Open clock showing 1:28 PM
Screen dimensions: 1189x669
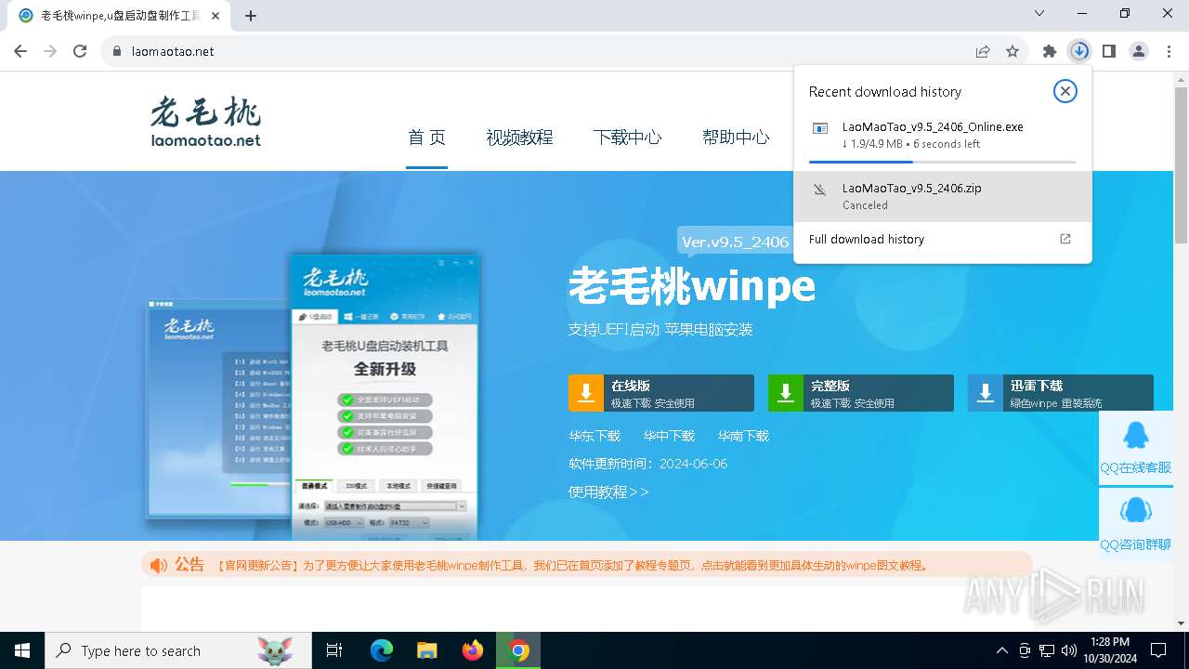click(1109, 650)
